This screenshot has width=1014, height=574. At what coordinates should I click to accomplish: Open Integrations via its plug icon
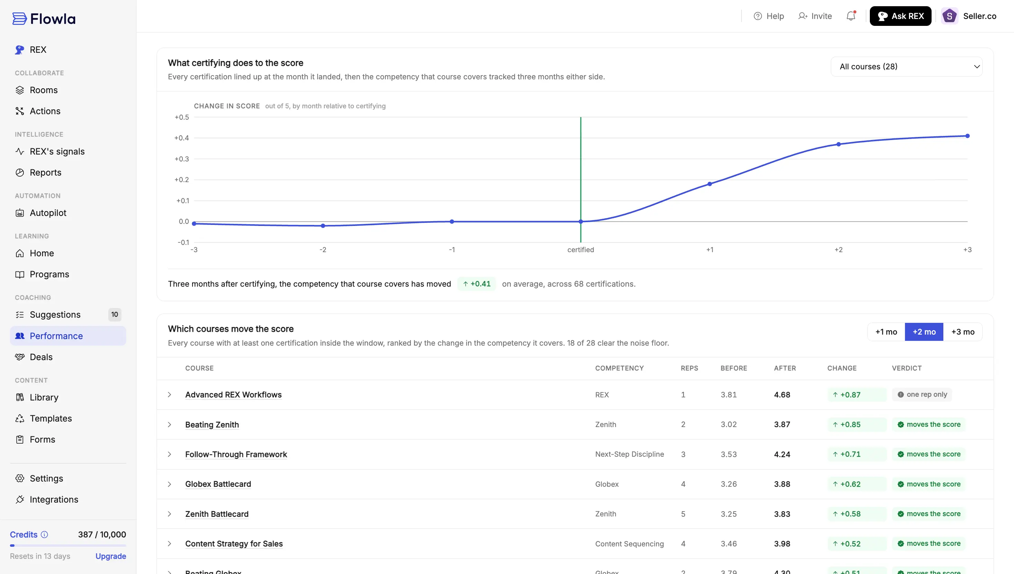20,499
